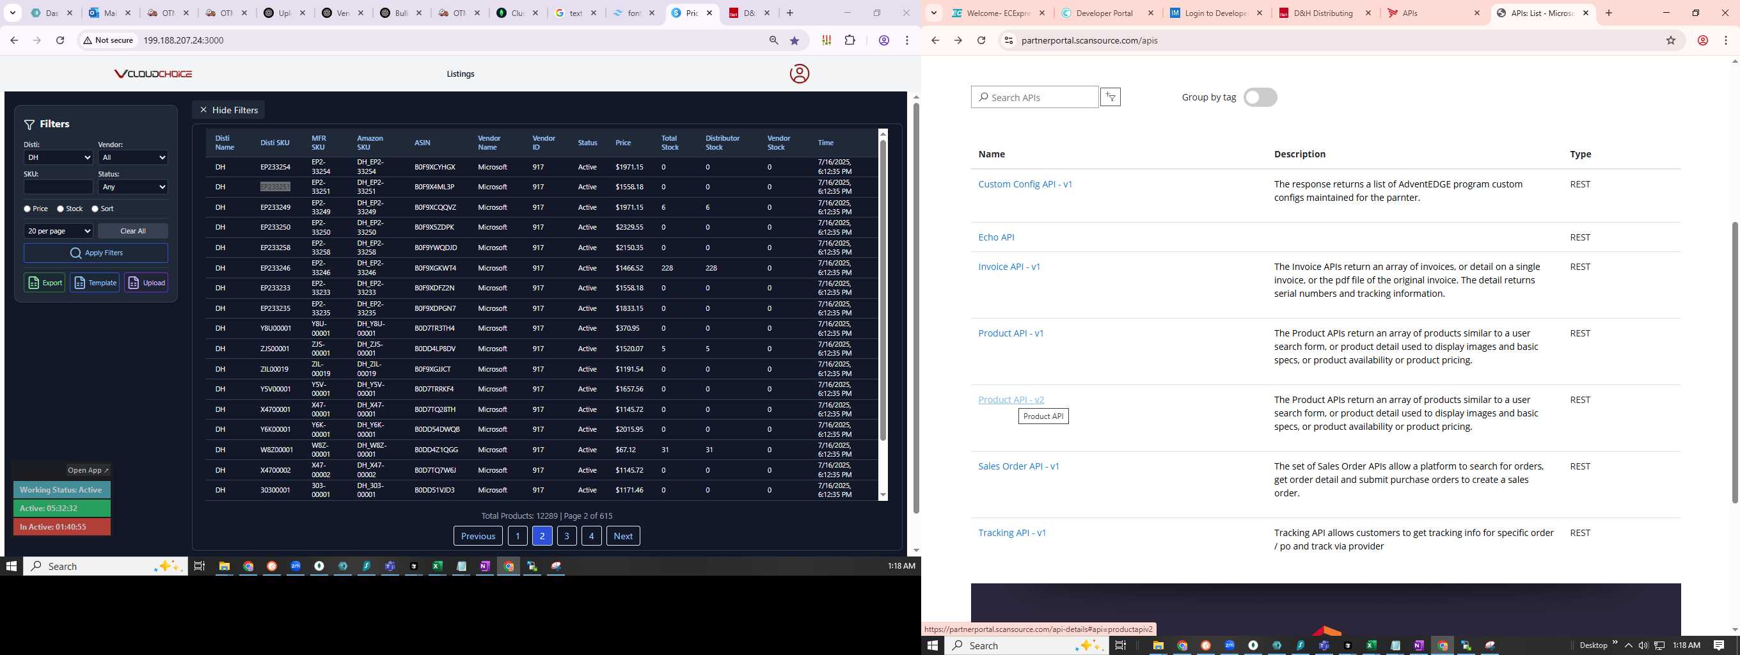Open the Custom Config API - v1 link
This screenshot has height=655, width=1740.
point(1025,184)
